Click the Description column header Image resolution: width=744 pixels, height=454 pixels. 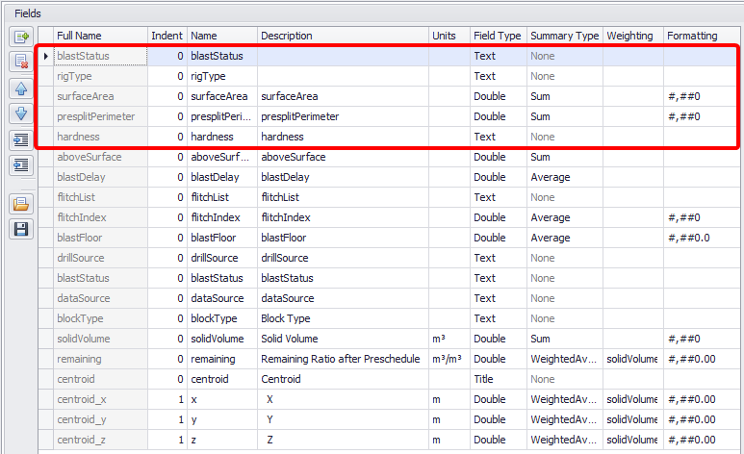click(x=343, y=36)
